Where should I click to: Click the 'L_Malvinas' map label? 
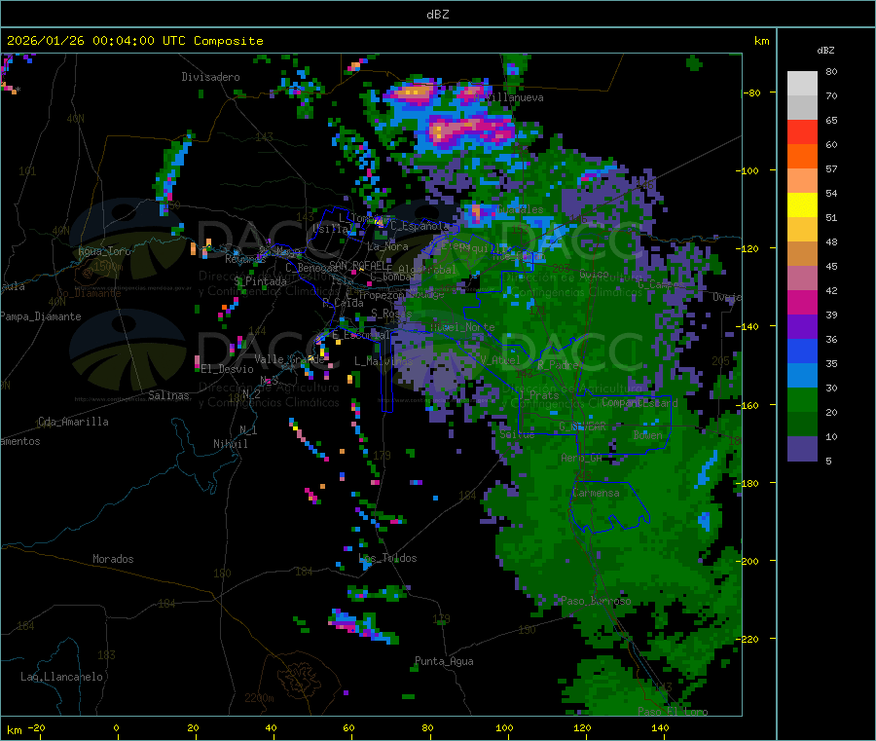click(x=383, y=361)
